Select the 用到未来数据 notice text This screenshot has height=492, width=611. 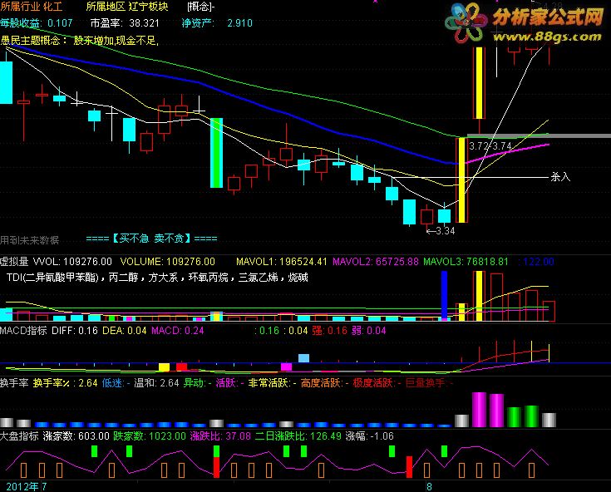pyautogui.click(x=30, y=240)
